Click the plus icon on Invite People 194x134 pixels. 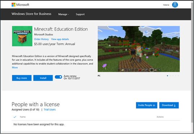154,105
